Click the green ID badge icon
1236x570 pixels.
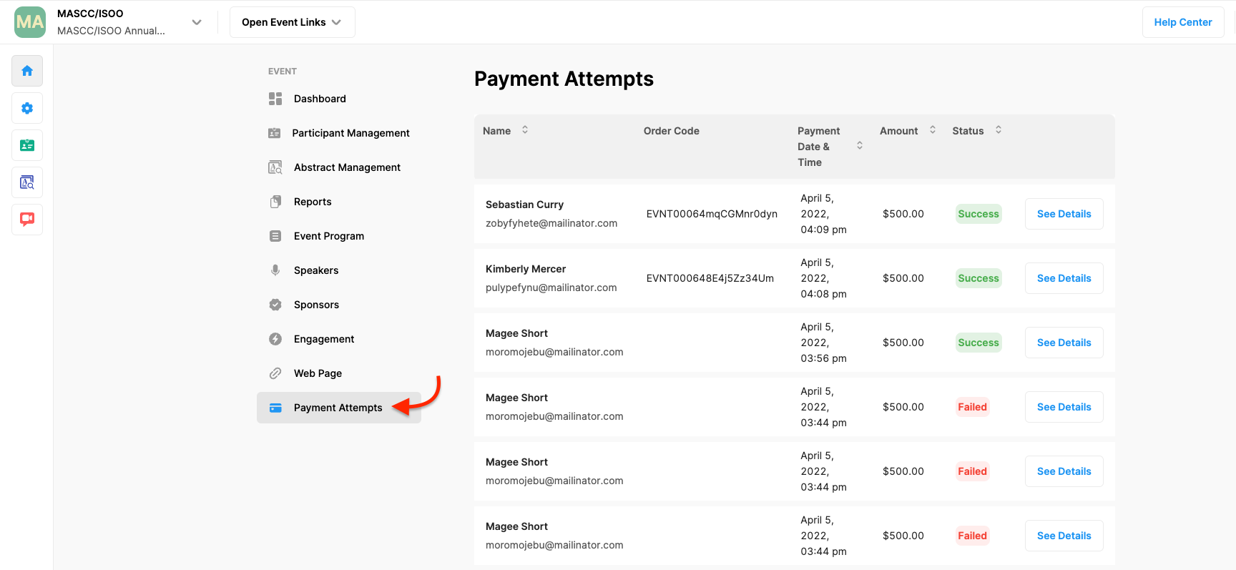pyautogui.click(x=27, y=145)
